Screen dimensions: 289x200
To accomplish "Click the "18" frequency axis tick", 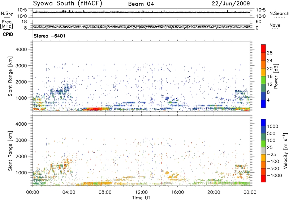I will (24, 22).
